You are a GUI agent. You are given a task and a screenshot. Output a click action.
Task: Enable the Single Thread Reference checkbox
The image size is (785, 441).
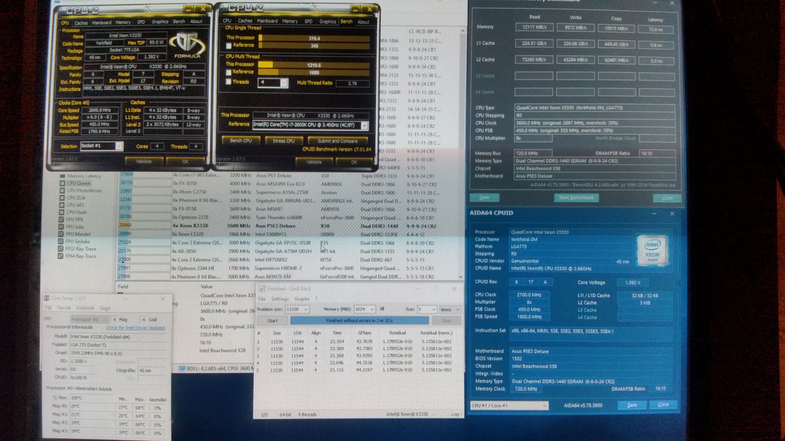click(x=229, y=46)
